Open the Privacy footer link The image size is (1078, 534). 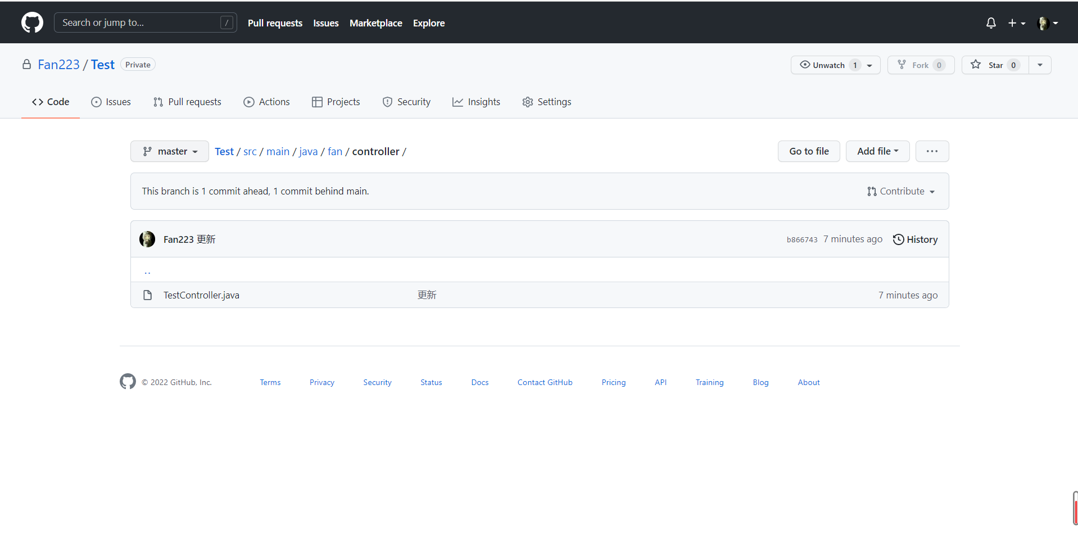[322, 382]
